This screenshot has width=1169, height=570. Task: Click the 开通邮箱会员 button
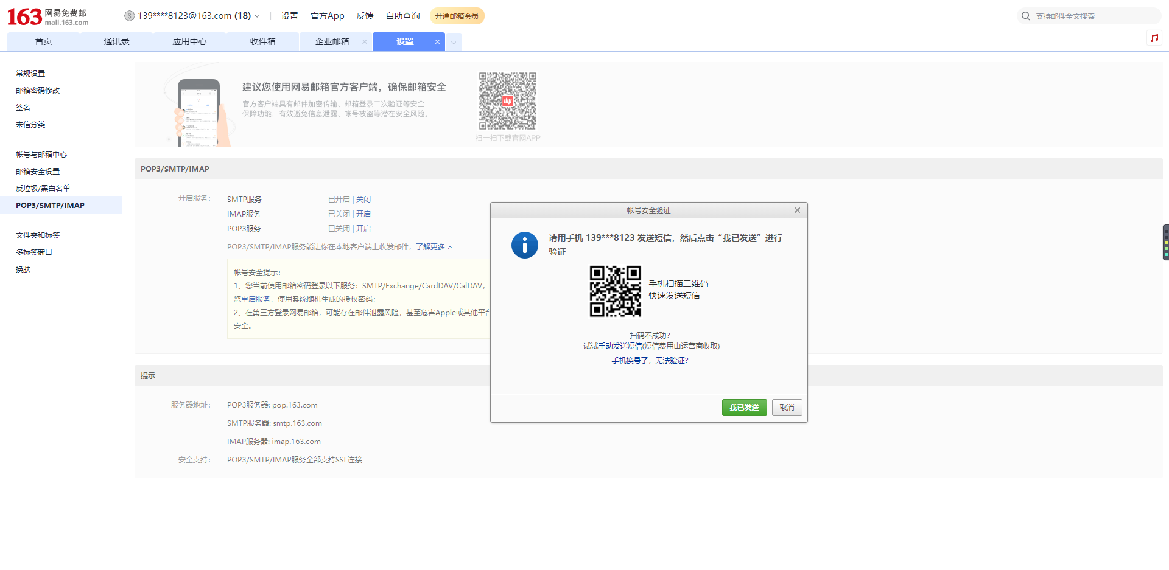pos(457,16)
